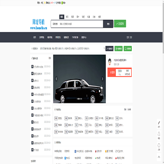Click the dark search submit button
The height and width of the screenshot is (164, 164).
click(x=108, y=24)
